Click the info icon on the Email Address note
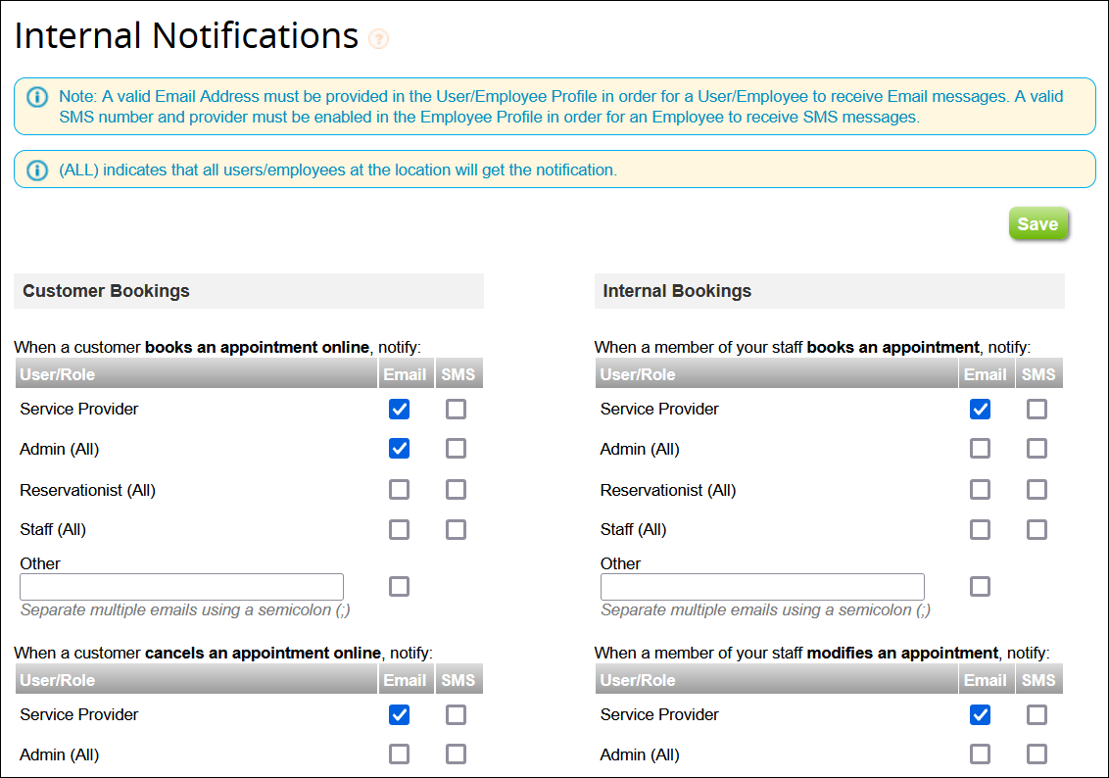The height and width of the screenshot is (778, 1109). [37, 96]
